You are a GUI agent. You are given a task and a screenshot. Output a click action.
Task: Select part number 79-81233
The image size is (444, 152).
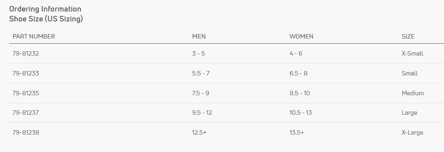26,73
